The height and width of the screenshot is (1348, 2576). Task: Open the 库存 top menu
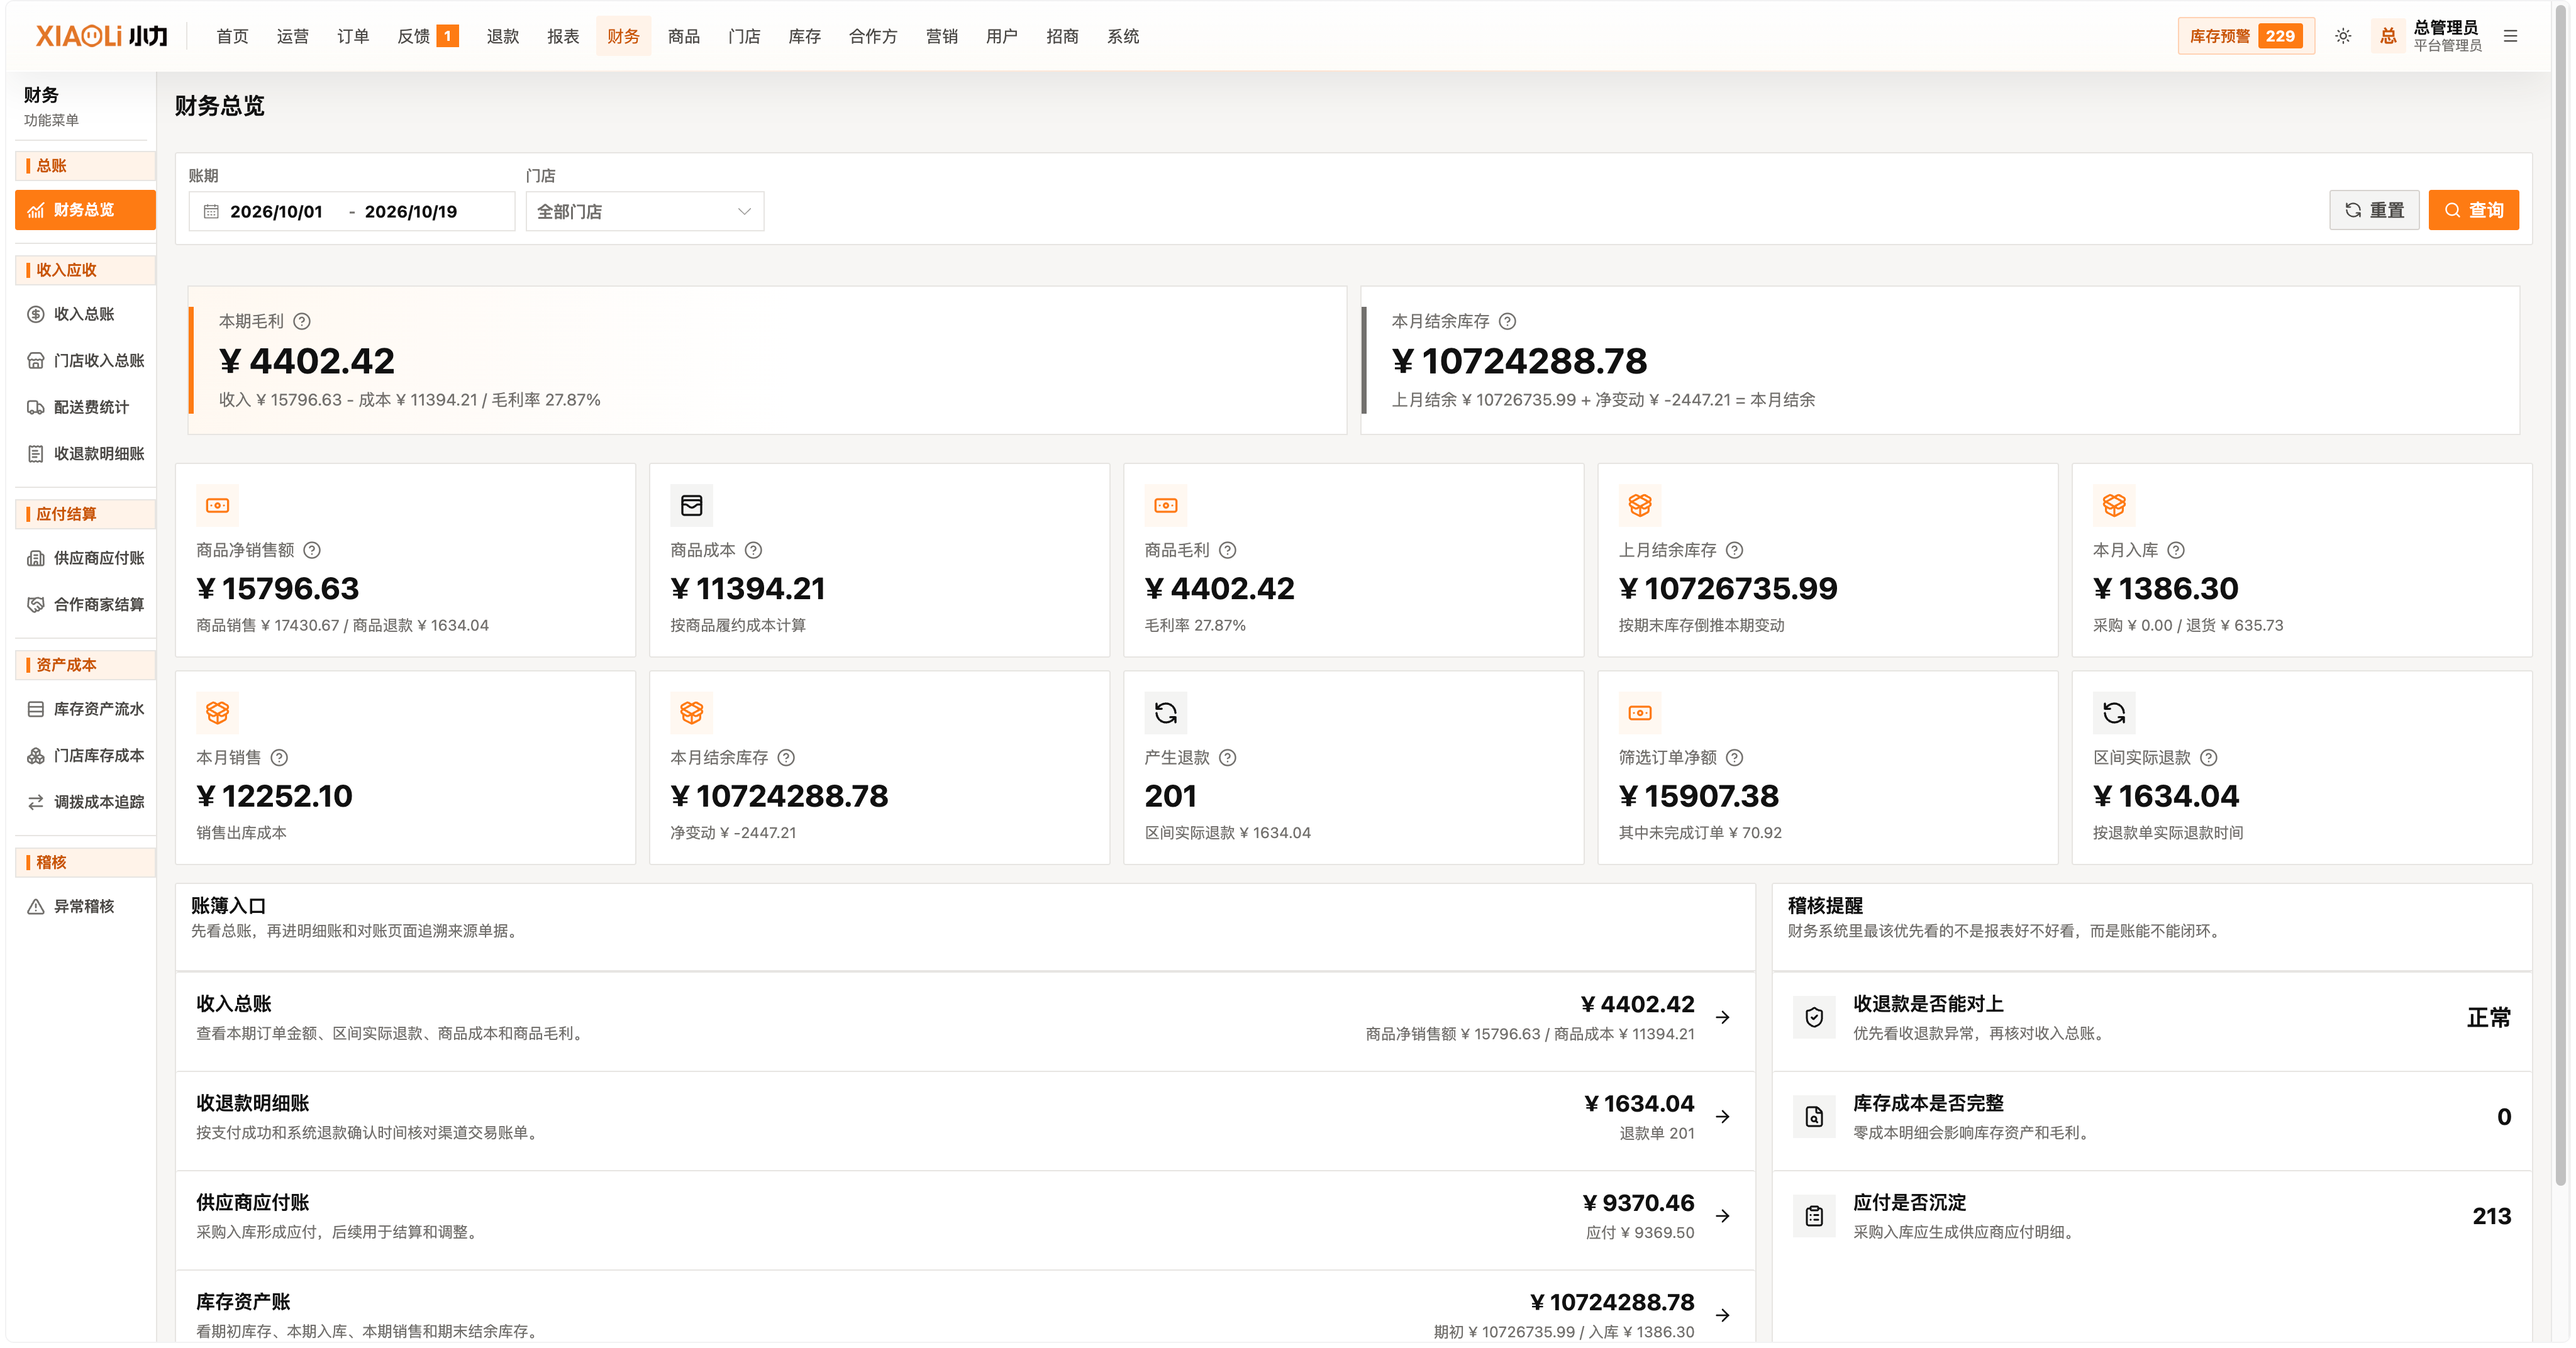point(804,36)
